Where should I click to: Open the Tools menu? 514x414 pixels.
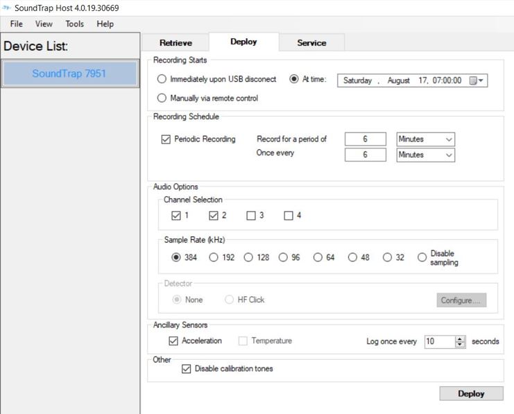point(74,24)
